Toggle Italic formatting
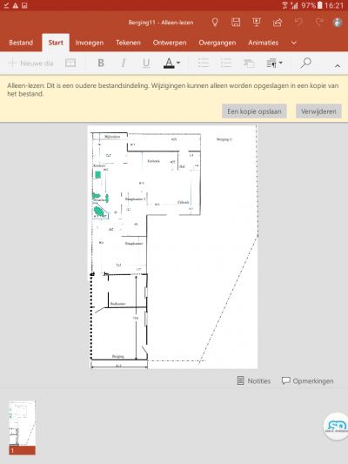 (124, 63)
